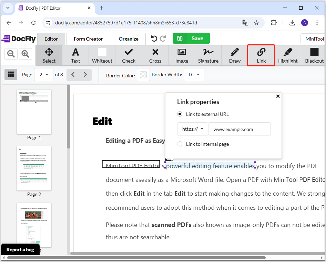Select the Whiteout tool
Image resolution: width=326 pixels, height=262 pixels.
[102, 55]
